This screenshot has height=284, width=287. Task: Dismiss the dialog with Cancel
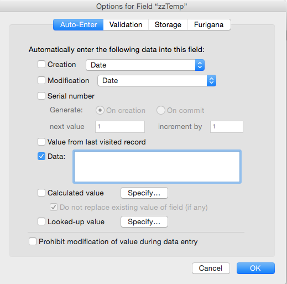pos(211,268)
